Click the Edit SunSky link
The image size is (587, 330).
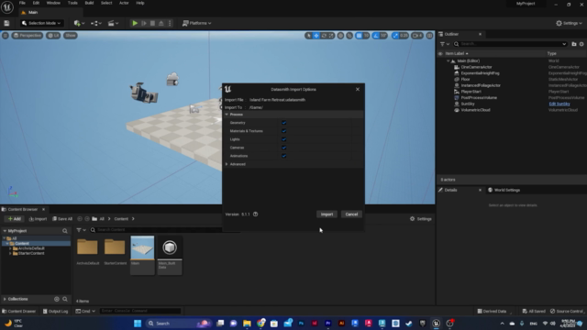pyautogui.click(x=559, y=104)
